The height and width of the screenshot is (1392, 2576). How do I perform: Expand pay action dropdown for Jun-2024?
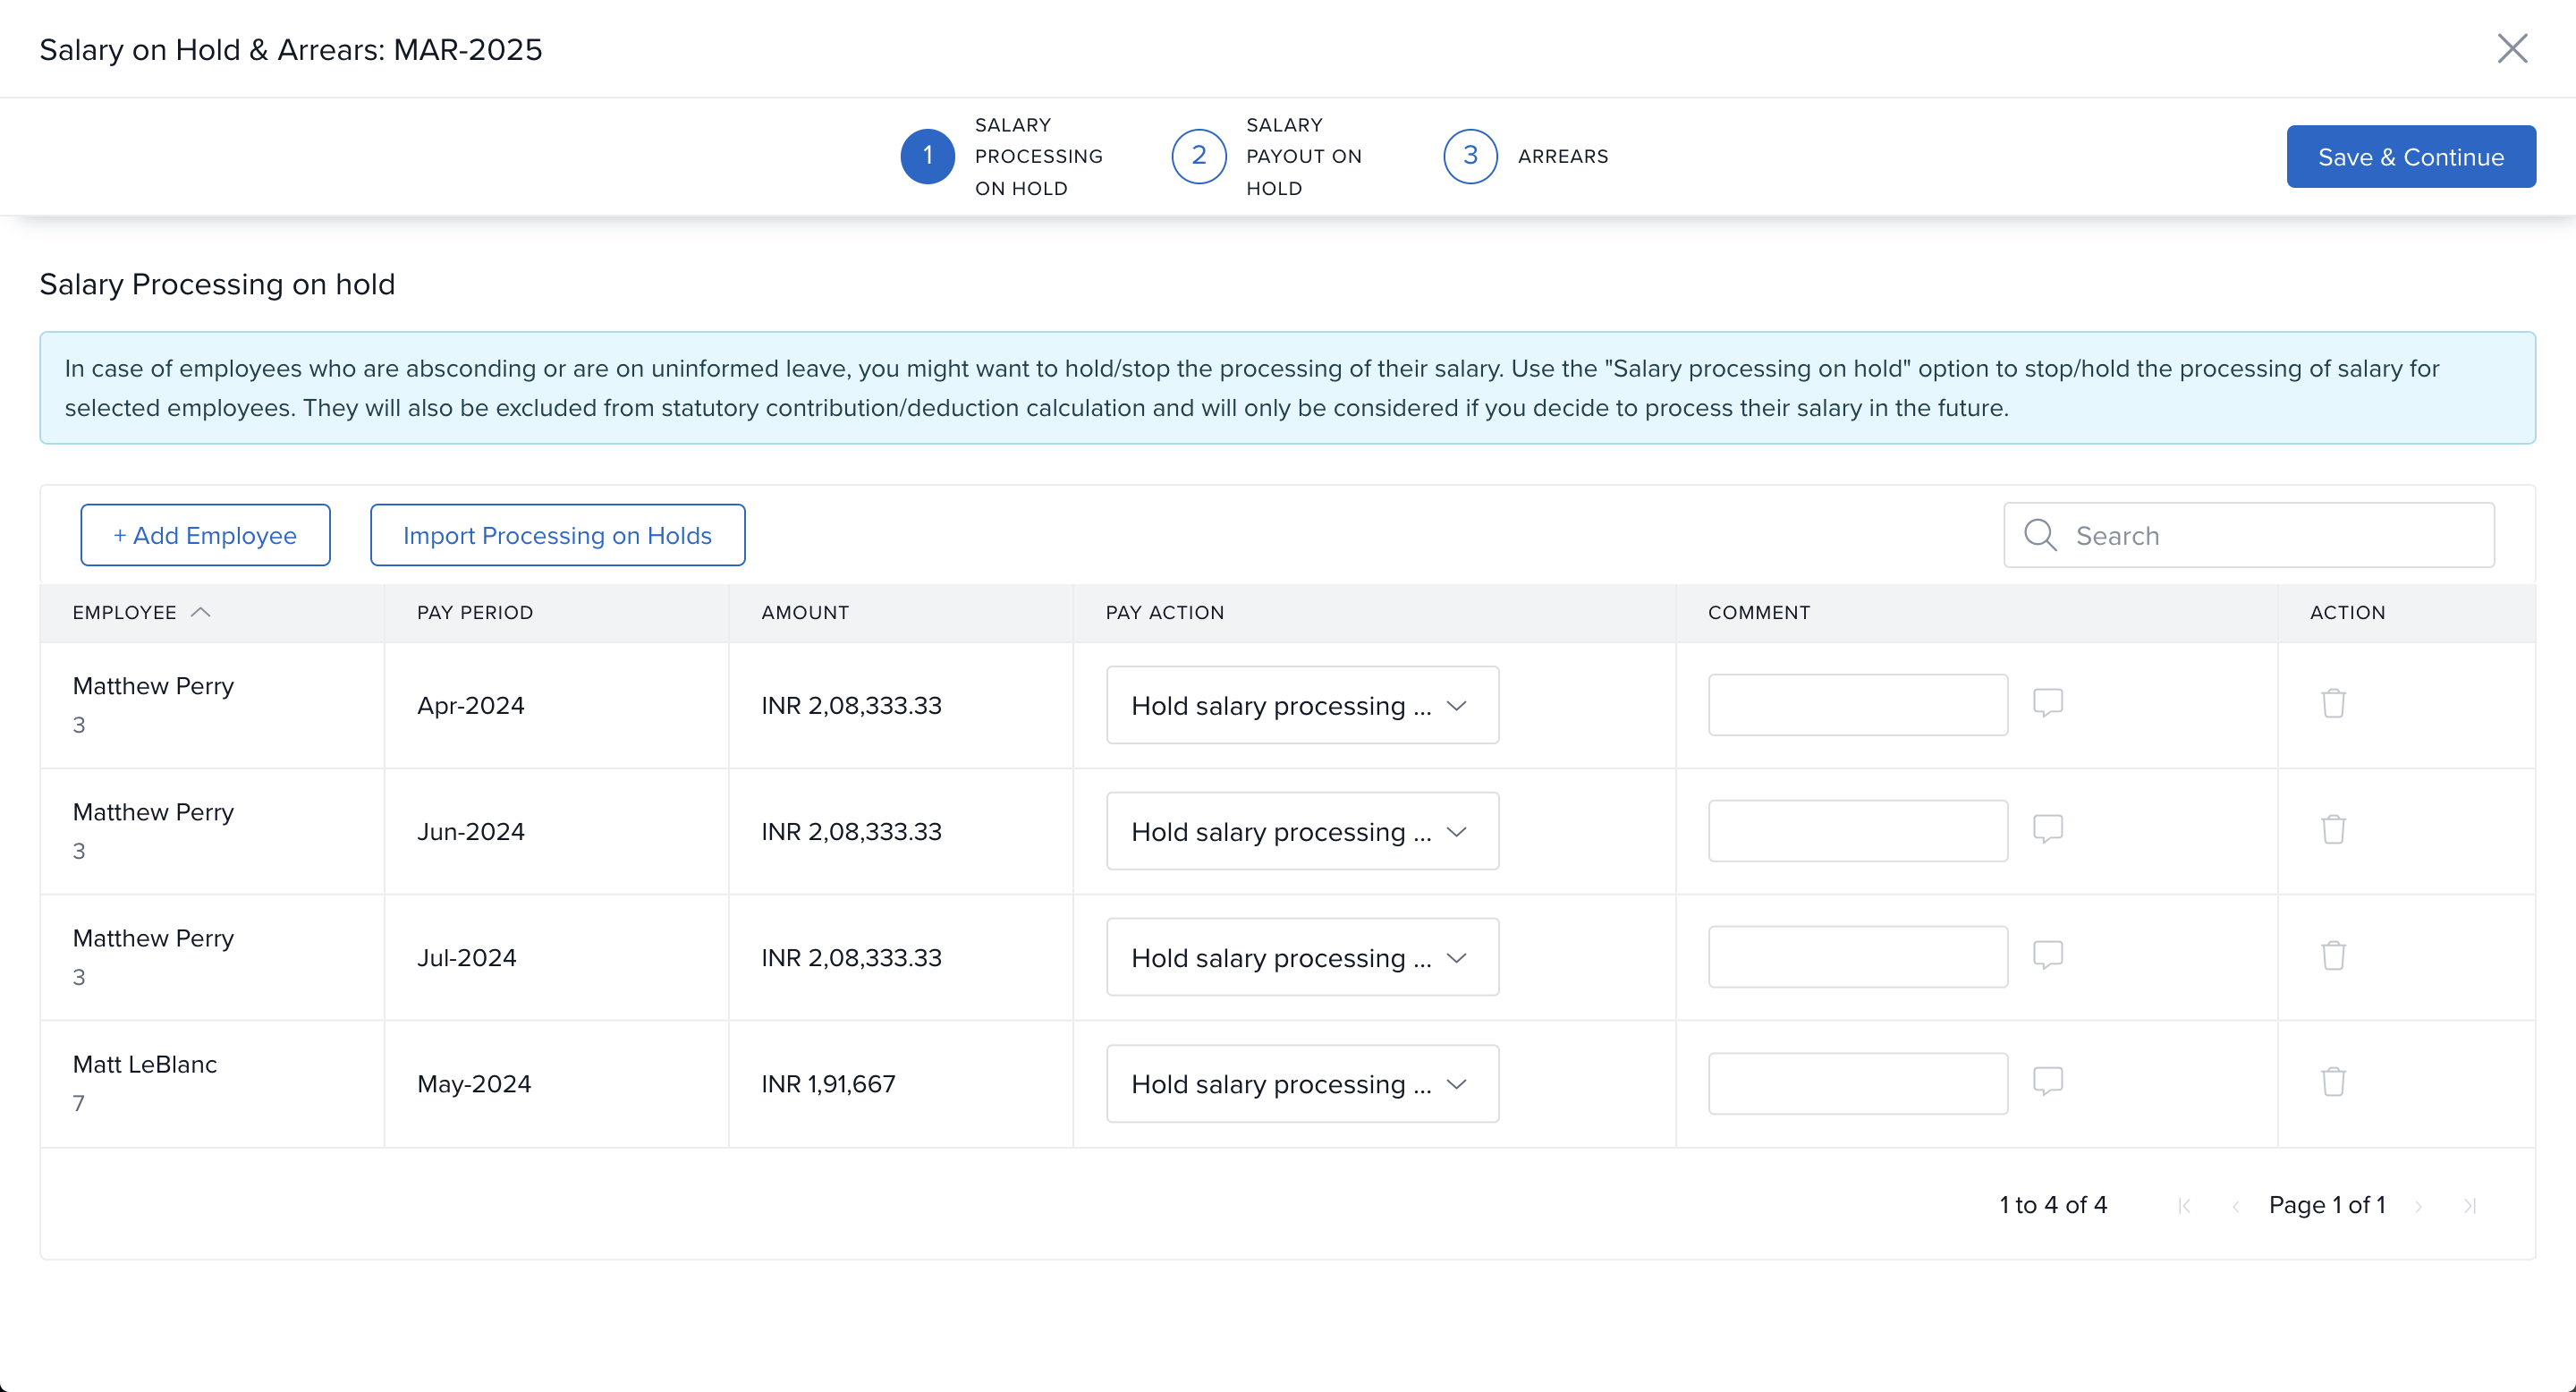click(x=1301, y=832)
